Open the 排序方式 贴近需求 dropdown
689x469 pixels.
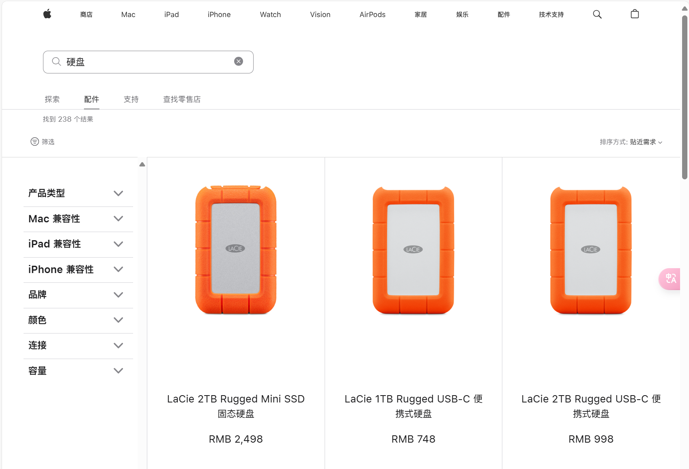[631, 142]
